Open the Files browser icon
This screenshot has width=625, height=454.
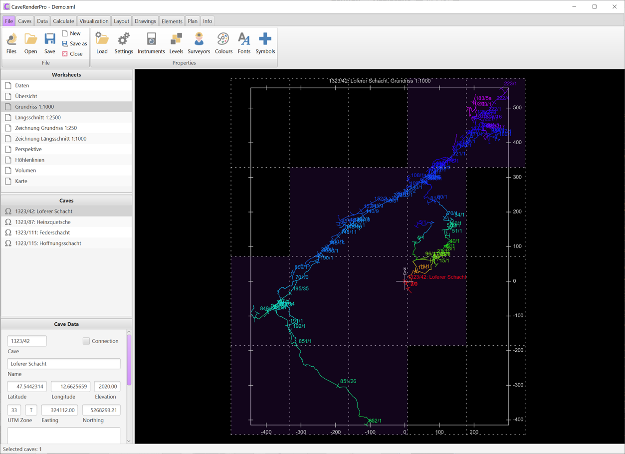coord(11,43)
